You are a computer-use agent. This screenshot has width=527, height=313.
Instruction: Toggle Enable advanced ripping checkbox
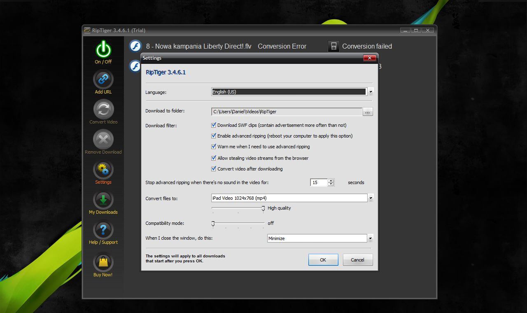click(x=214, y=136)
